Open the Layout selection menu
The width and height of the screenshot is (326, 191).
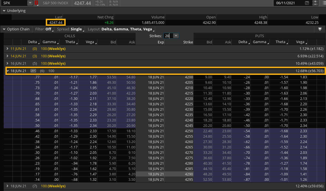pos(121,29)
